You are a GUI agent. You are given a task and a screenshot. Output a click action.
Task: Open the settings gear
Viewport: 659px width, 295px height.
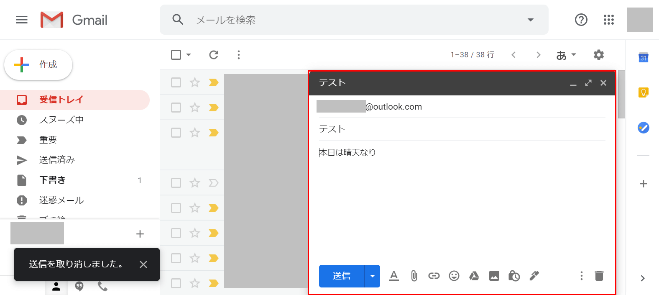click(599, 55)
